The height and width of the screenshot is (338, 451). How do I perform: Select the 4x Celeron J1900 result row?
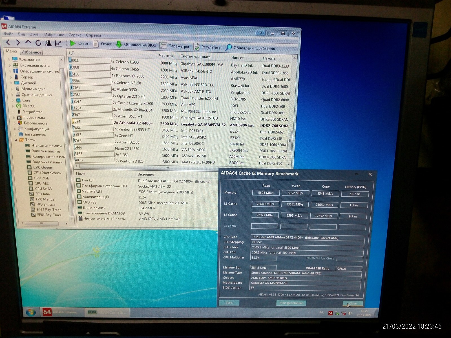(x=180, y=63)
